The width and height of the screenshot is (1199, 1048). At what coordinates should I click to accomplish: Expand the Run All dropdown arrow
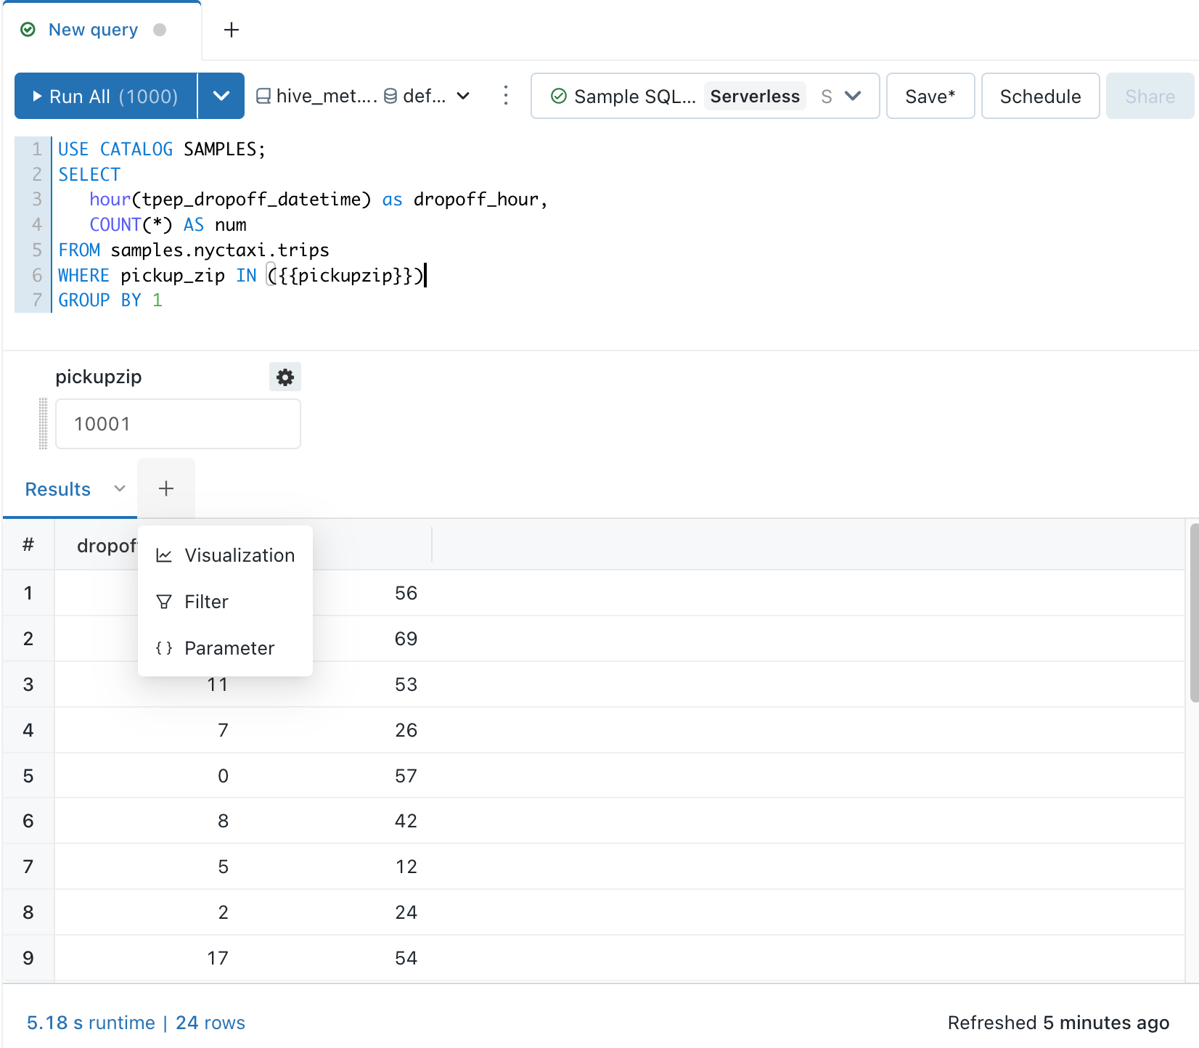click(221, 96)
